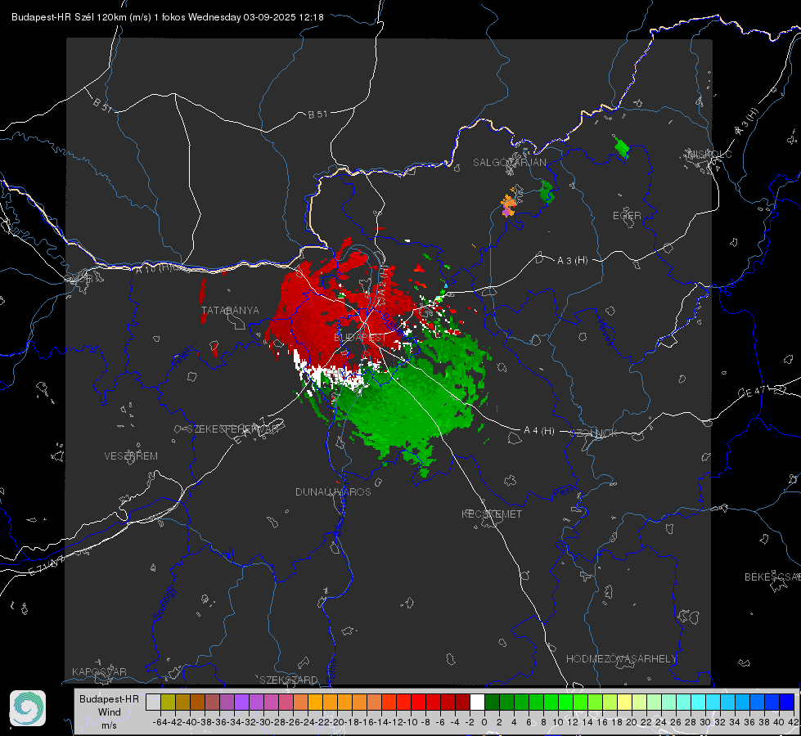
Task: Click the blue Heves county label
Action: [605, 332]
